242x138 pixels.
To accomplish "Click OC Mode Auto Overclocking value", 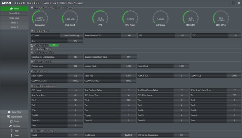I will point(72,36).
